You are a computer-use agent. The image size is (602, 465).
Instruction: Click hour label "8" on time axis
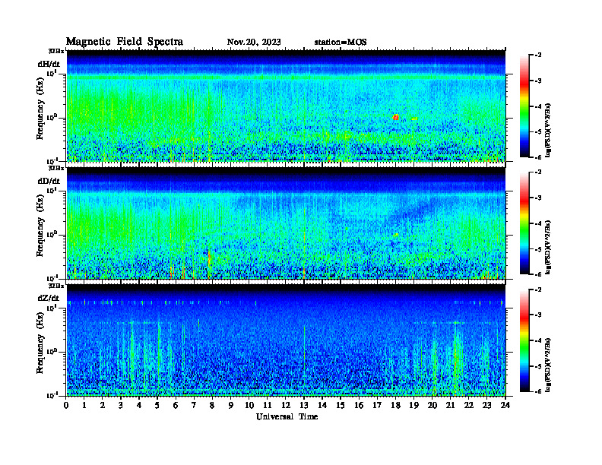213,406
